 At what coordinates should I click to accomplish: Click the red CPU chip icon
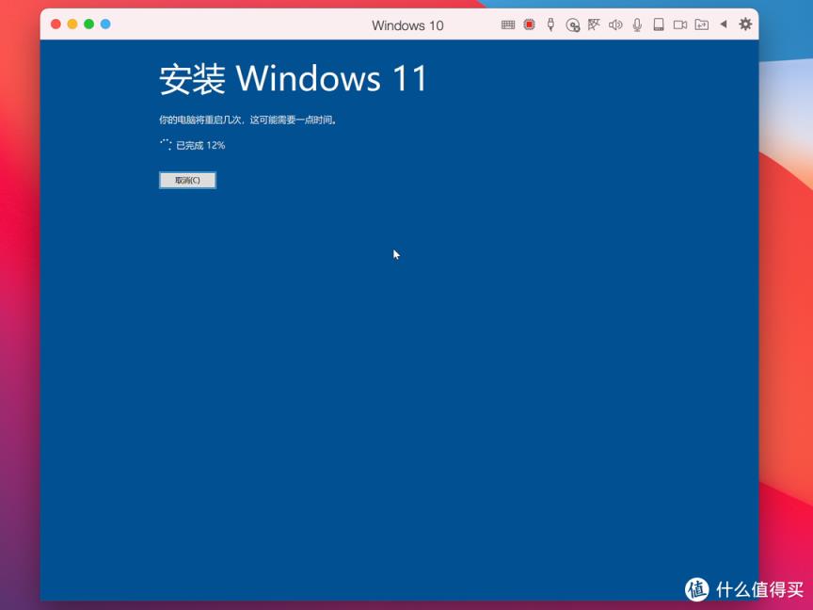[529, 24]
